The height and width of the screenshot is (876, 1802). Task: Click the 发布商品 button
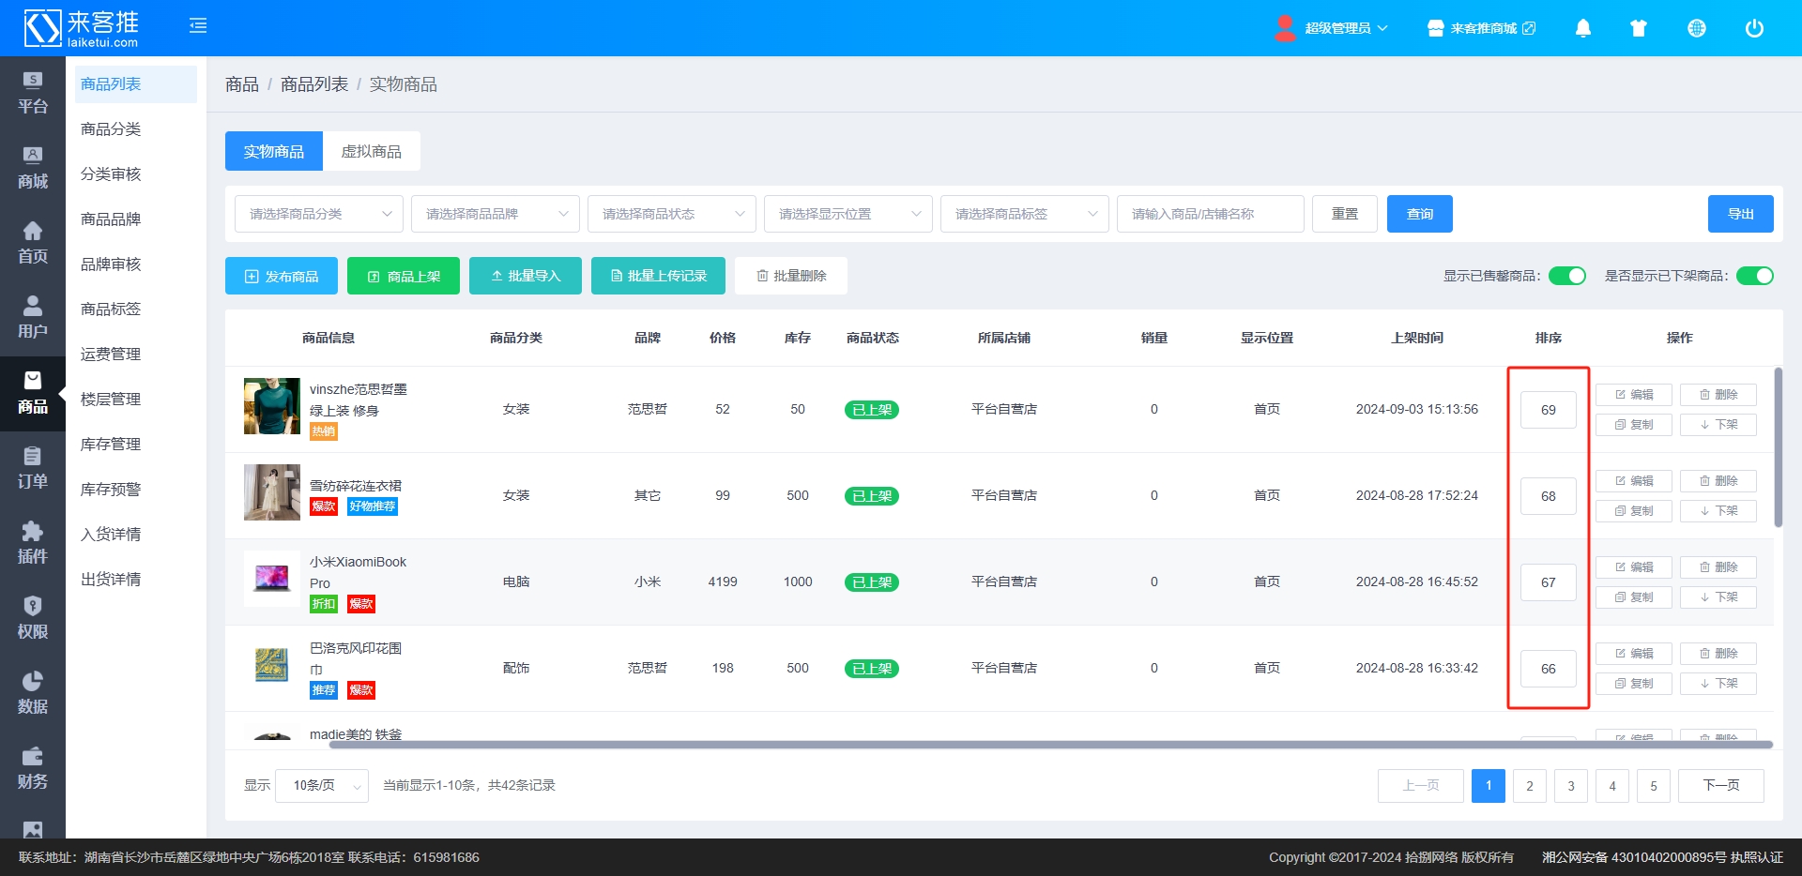click(282, 276)
